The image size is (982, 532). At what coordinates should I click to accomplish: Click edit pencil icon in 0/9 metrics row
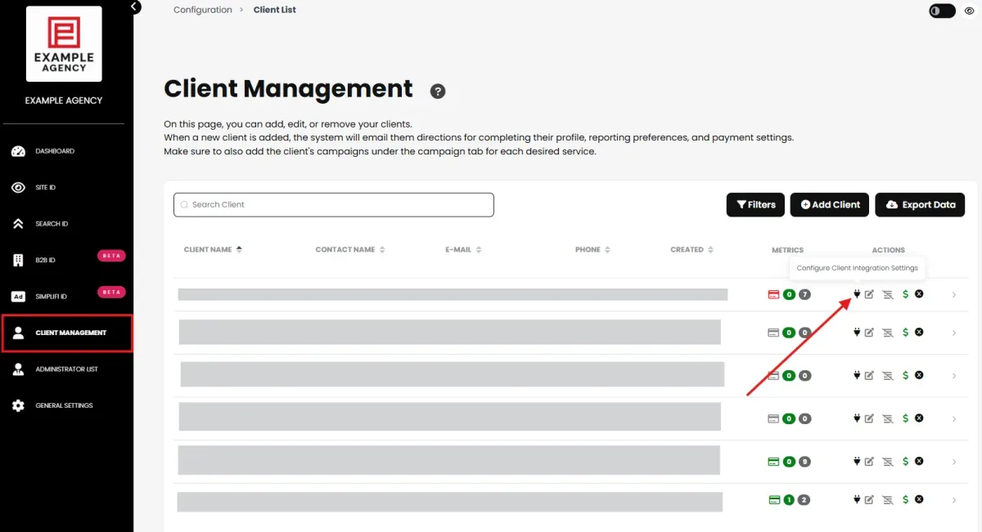pos(869,461)
